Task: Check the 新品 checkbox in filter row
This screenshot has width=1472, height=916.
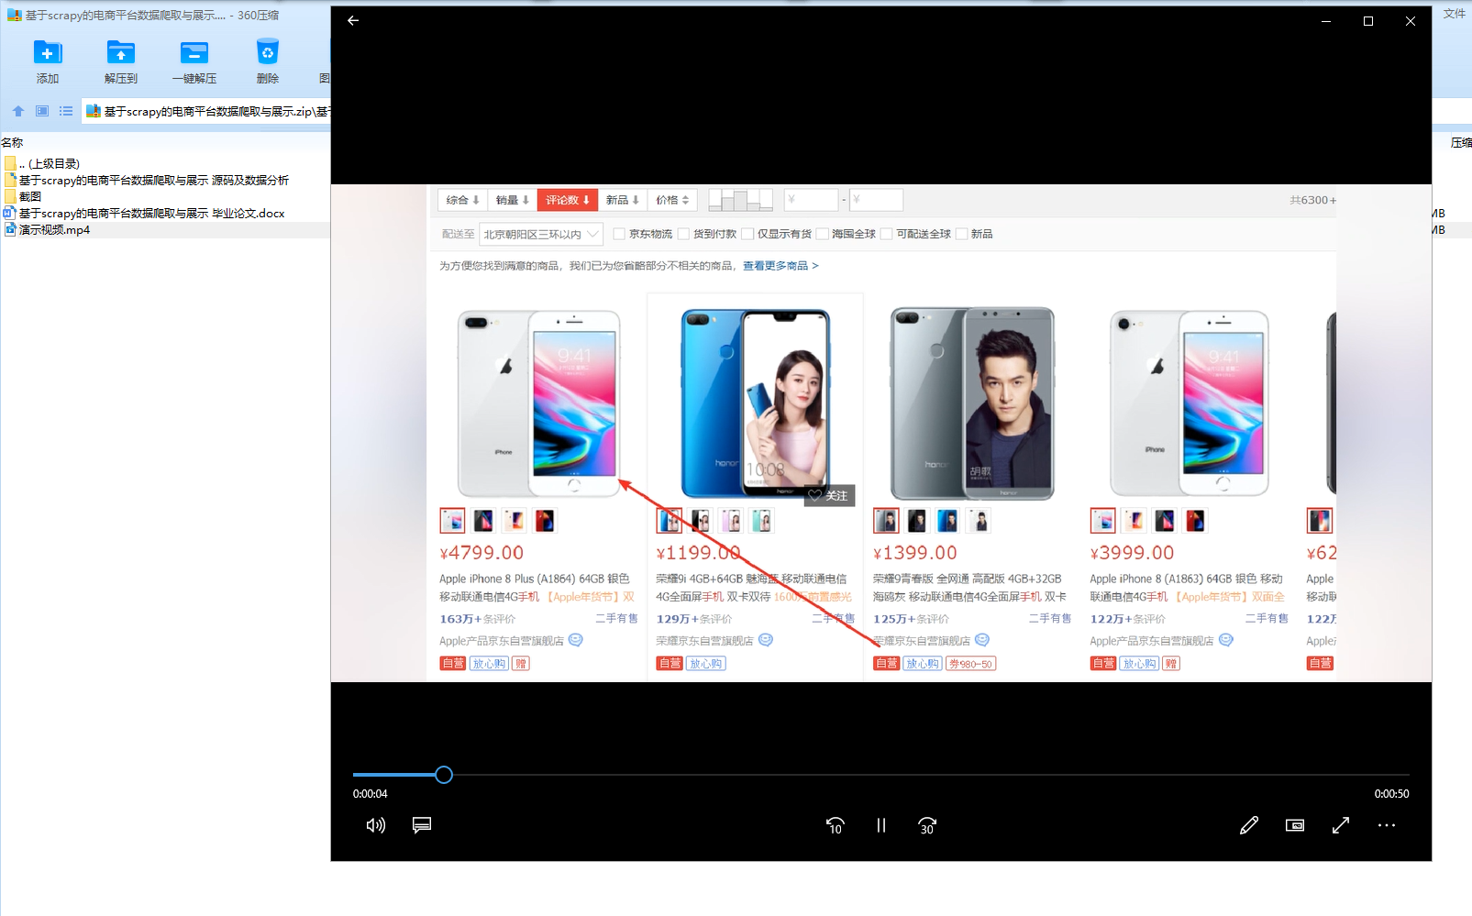Action: [961, 234]
